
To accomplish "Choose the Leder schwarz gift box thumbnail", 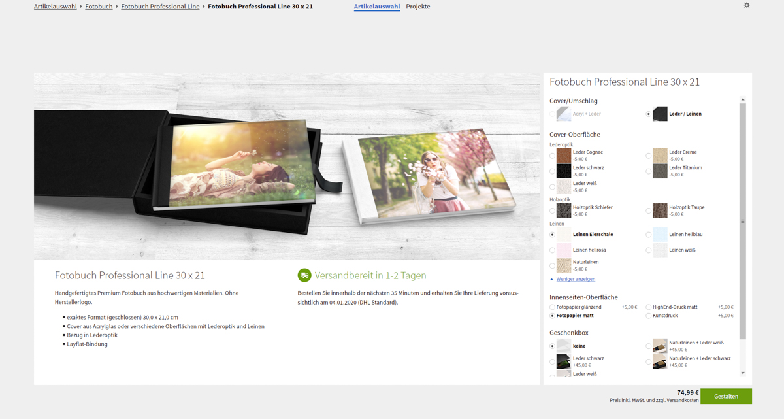I will [x=563, y=361].
